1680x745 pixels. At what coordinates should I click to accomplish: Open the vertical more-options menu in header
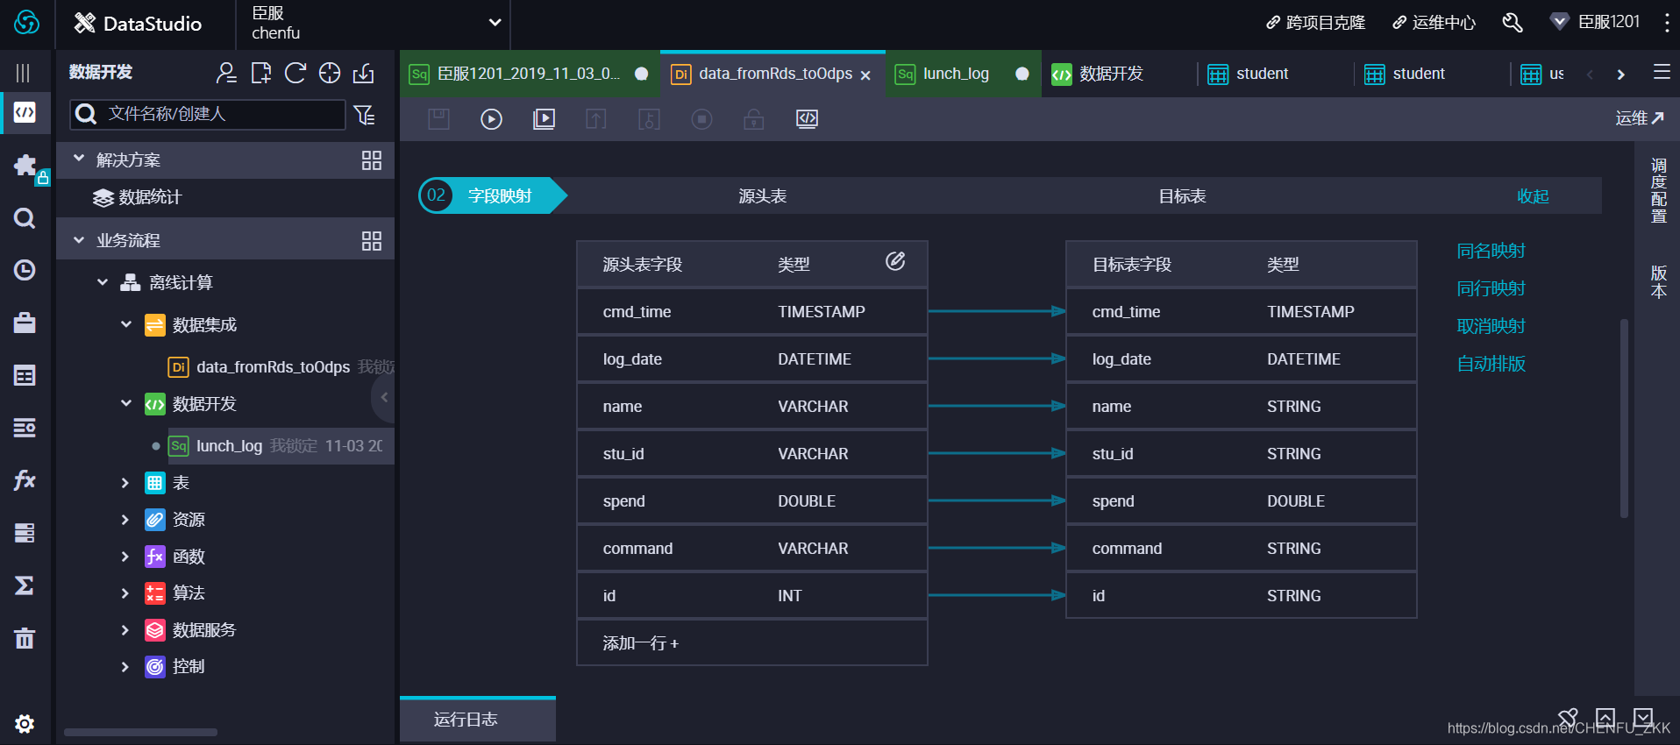pos(1666,23)
